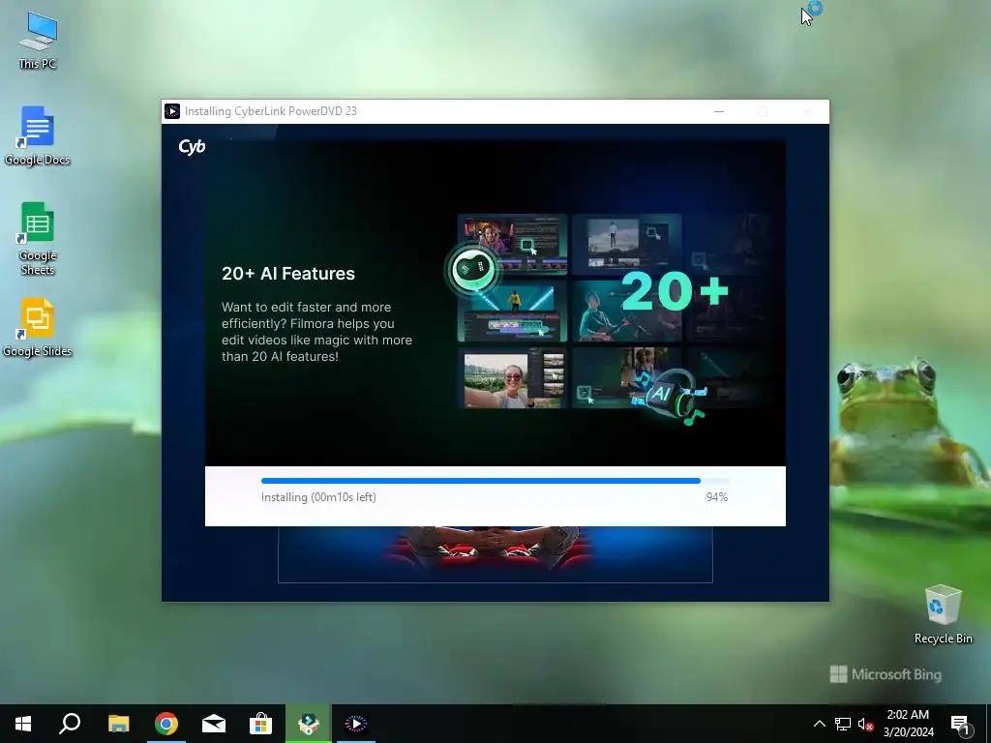991x743 pixels.
Task: Minimize the Installing CyberLink PowerDVD window
Action: coord(719,111)
